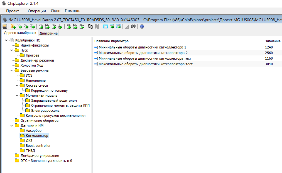The width and height of the screenshot is (282, 173).
Task: Click the add level 1 item icon
Action: 20,26
